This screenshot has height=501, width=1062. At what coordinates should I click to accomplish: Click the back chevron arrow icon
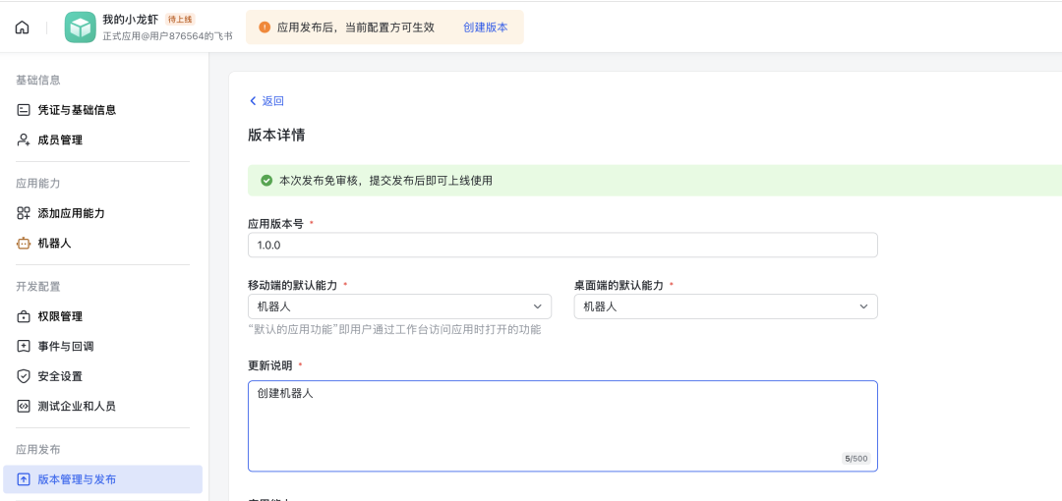pos(254,101)
